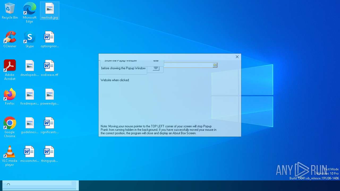This screenshot has width=340, height=191.
Task: Click 'before showing the Popup Window' text
Action: tap(124, 68)
